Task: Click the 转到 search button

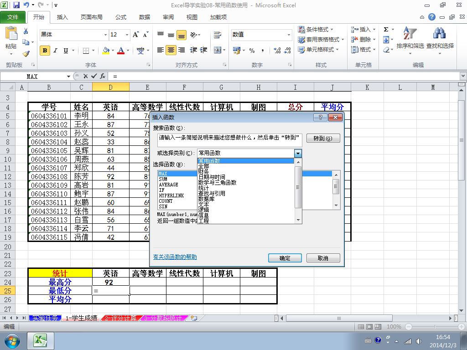Action: [x=323, y=139]
